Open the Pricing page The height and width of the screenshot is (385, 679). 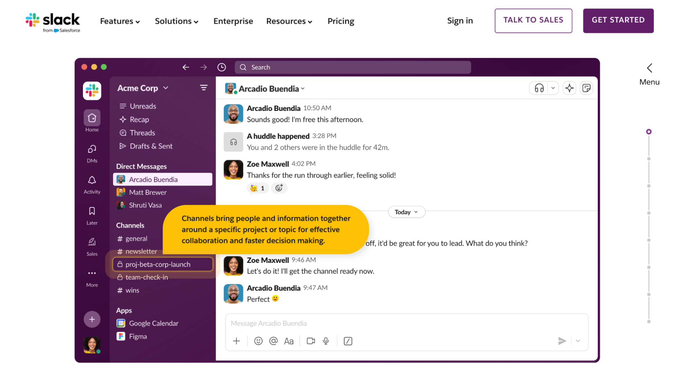pos(341,21)
